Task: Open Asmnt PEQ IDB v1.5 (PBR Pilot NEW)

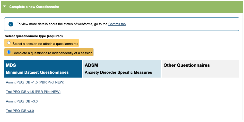Action: click(x=35, y=82)
